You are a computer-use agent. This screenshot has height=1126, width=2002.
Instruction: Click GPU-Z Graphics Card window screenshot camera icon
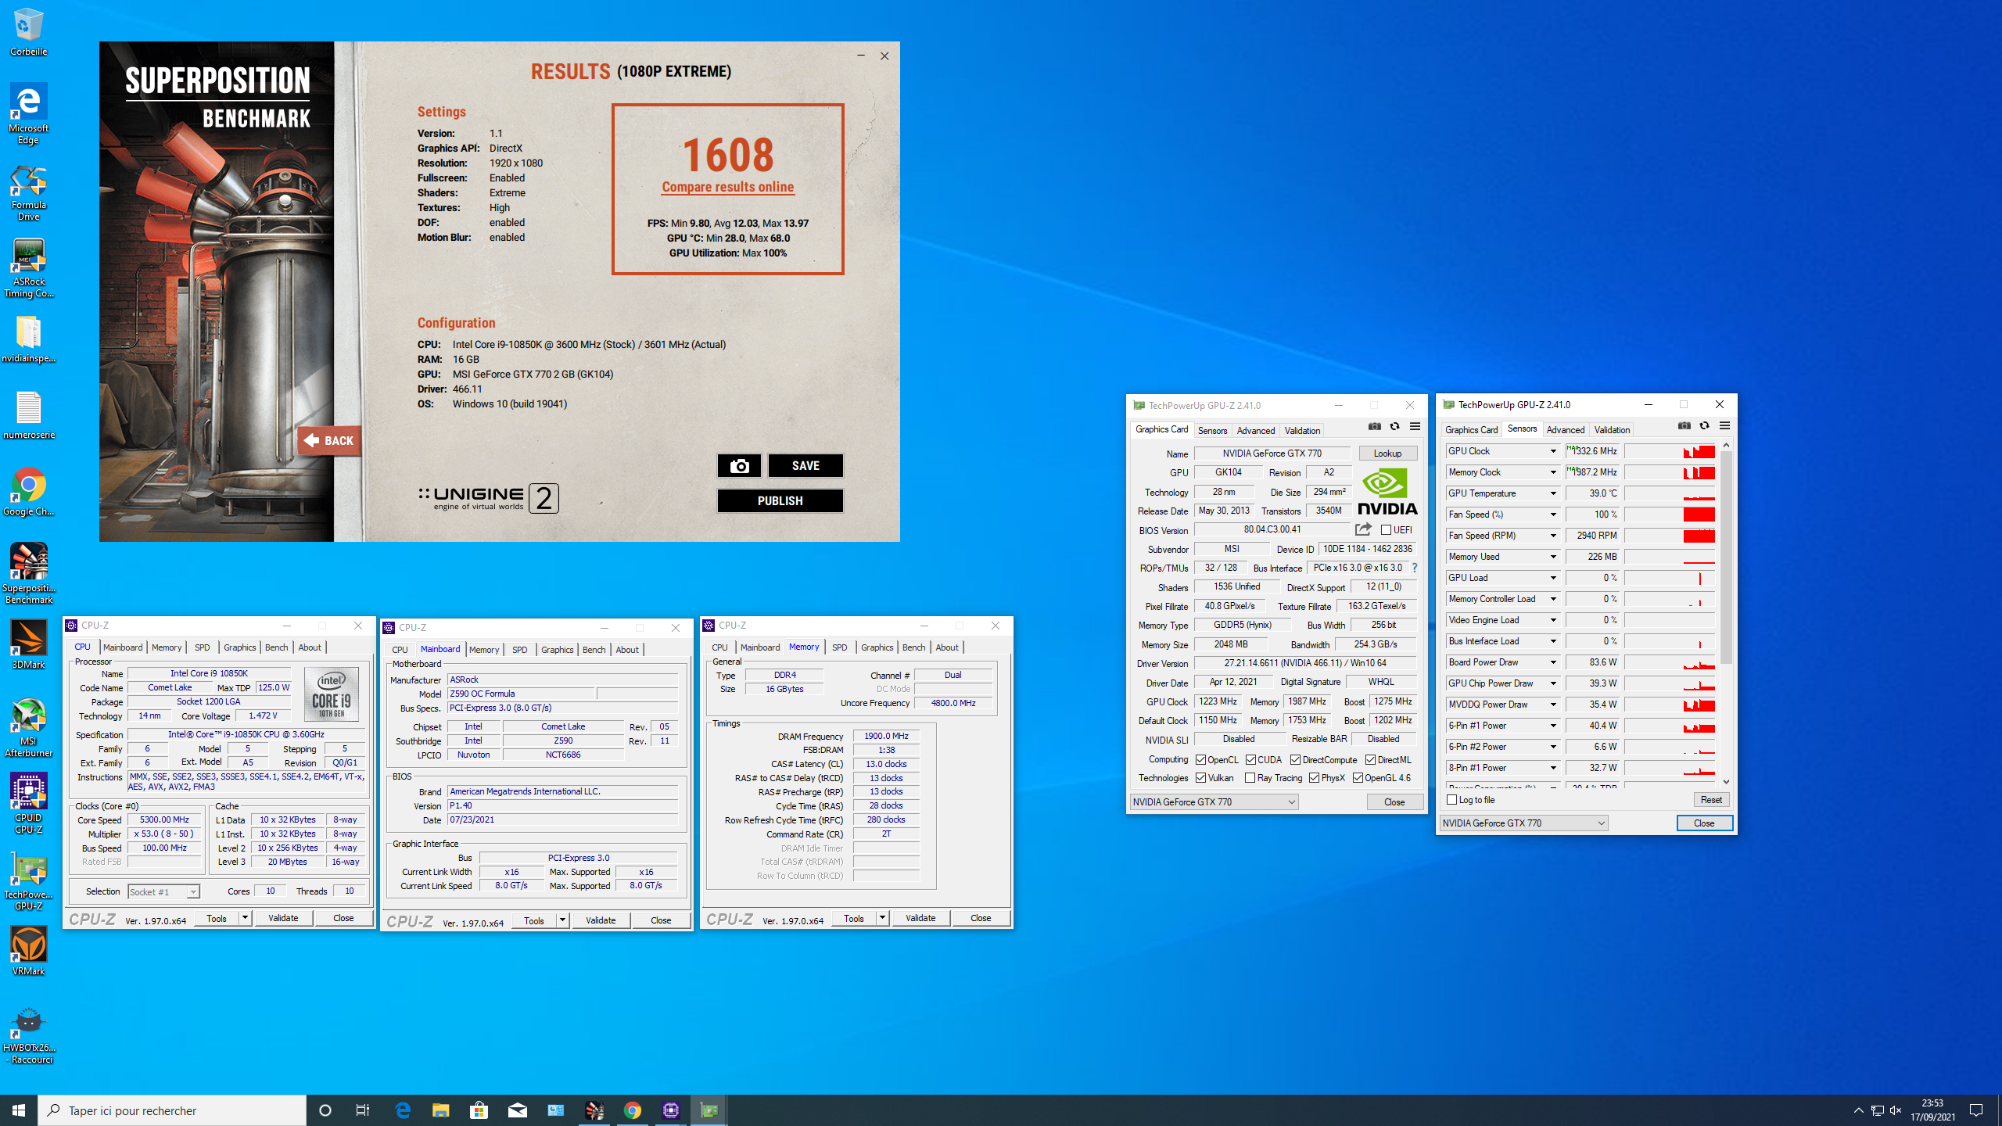(1374, 427)
